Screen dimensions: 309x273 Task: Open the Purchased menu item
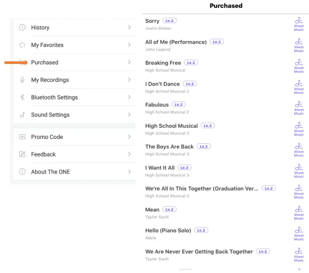(45, 63)
